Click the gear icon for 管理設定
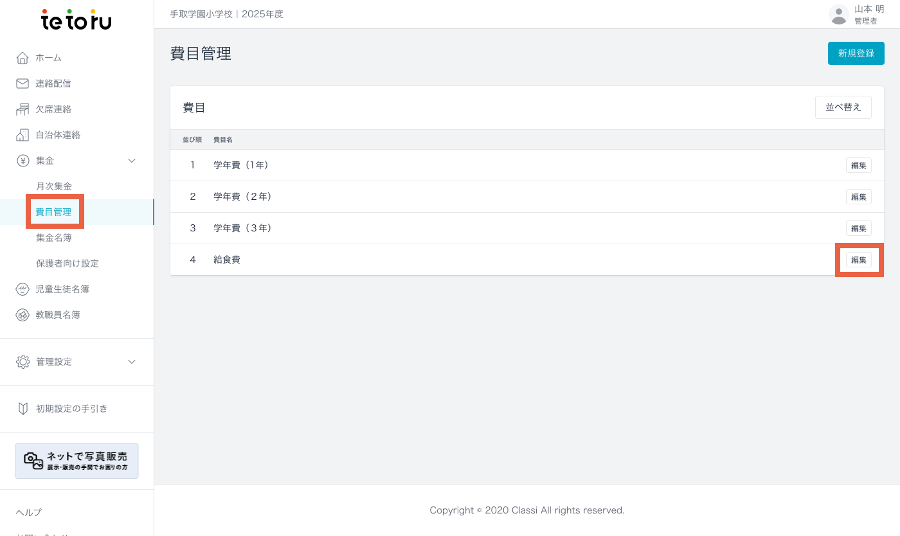Image resolution: width=900 pixels, height=536 pixels. pyautogui.click(x=22, y=362)
